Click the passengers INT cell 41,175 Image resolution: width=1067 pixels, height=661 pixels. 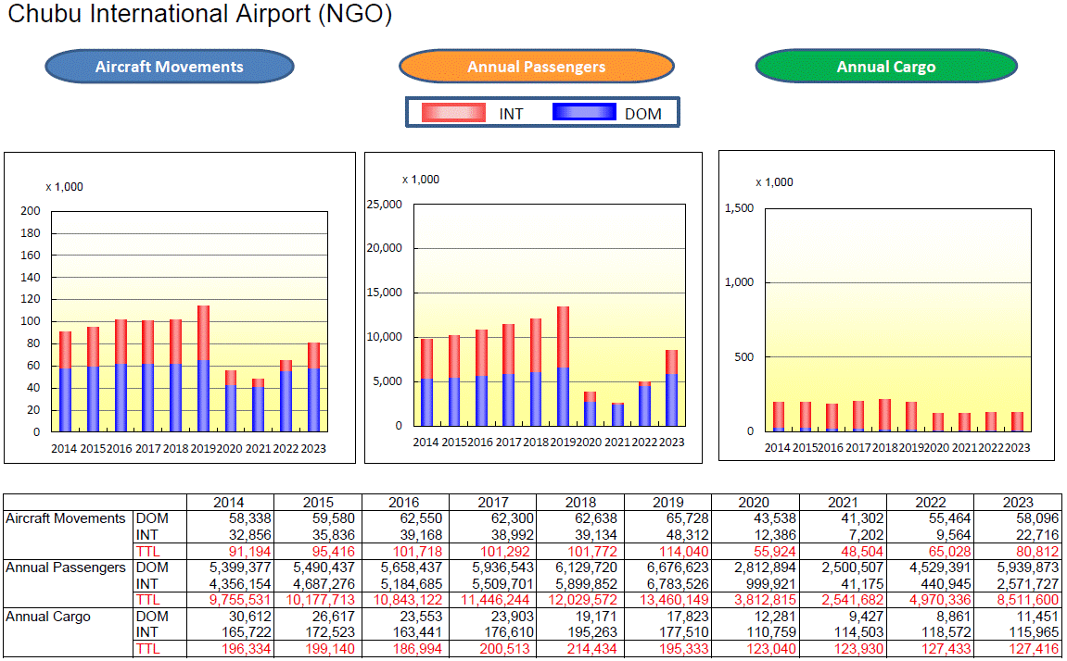coord(862,584)
